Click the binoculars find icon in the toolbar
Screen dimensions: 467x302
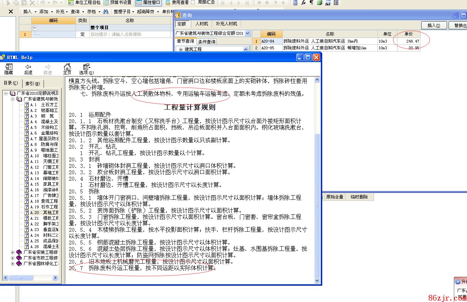pos(106,11)
